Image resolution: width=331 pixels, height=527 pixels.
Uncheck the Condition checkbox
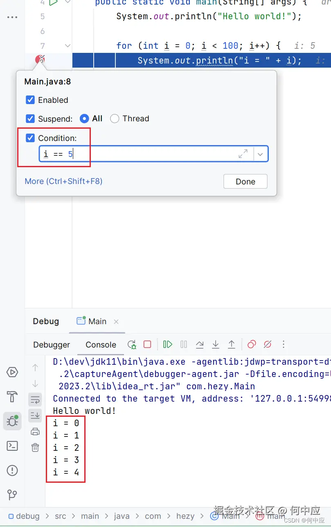(x=30, y=138)
